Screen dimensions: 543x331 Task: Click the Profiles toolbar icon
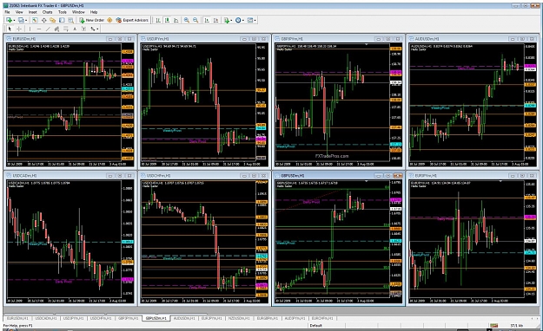(21, 21)
